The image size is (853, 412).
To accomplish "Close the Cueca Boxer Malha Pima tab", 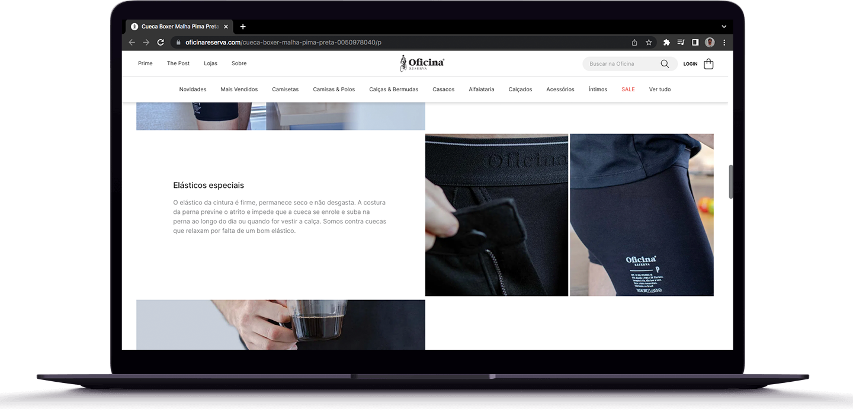I will pos(226,27).
